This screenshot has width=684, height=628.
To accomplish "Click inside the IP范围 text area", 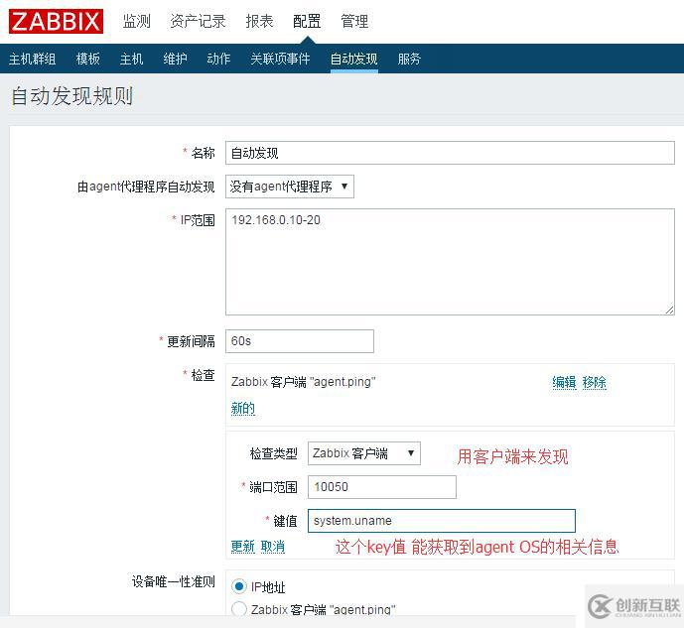I will (450, 262).
